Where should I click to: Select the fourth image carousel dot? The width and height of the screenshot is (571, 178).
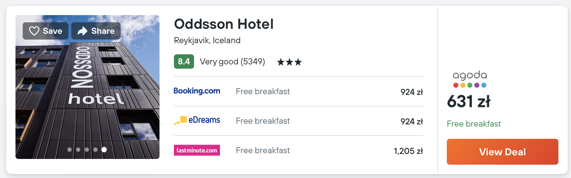coord(95,150)
